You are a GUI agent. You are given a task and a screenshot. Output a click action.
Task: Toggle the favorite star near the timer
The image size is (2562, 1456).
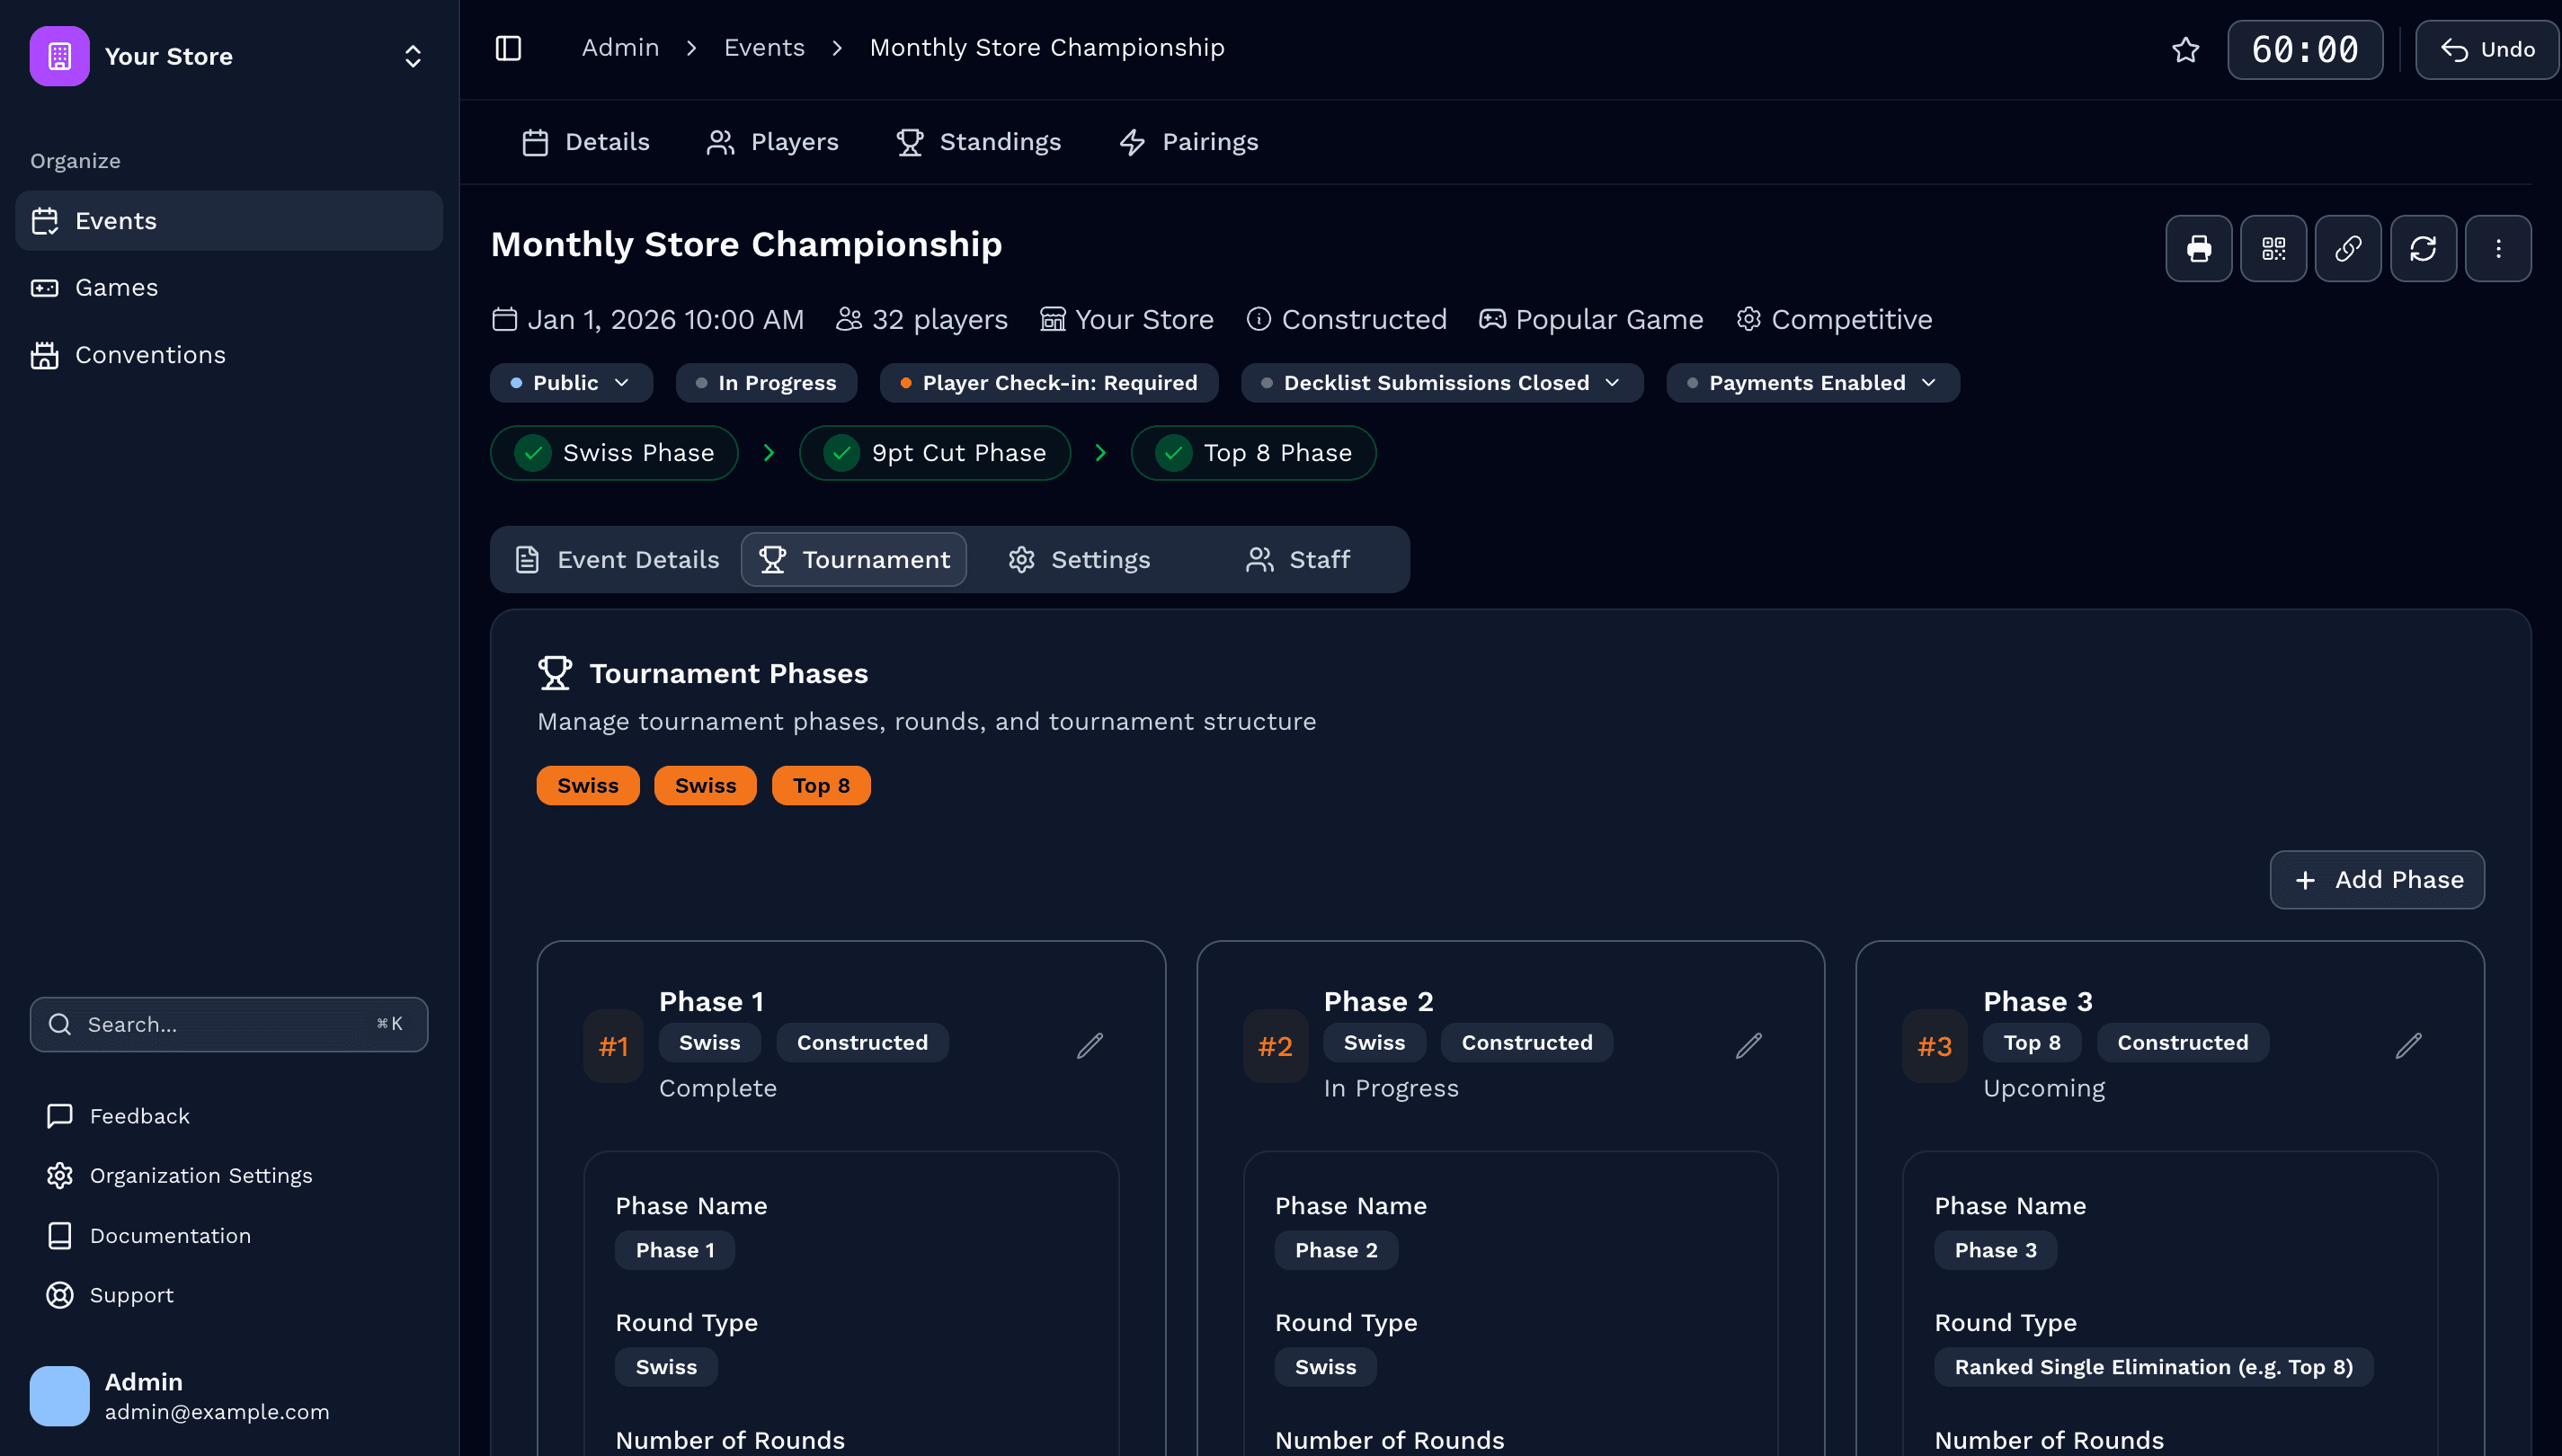(x=2186, y=50)
